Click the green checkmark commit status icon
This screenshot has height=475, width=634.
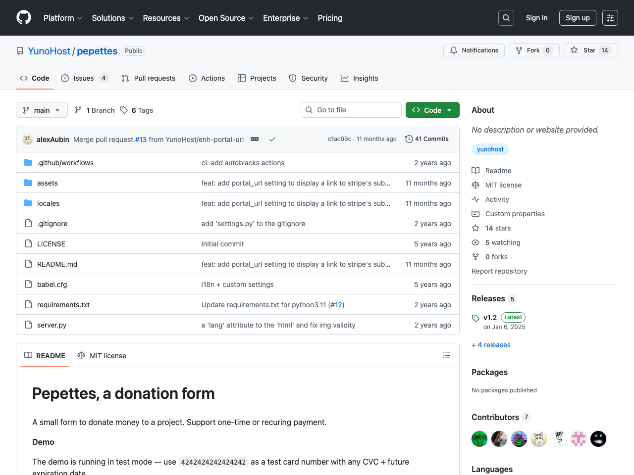tap(272, 140)
